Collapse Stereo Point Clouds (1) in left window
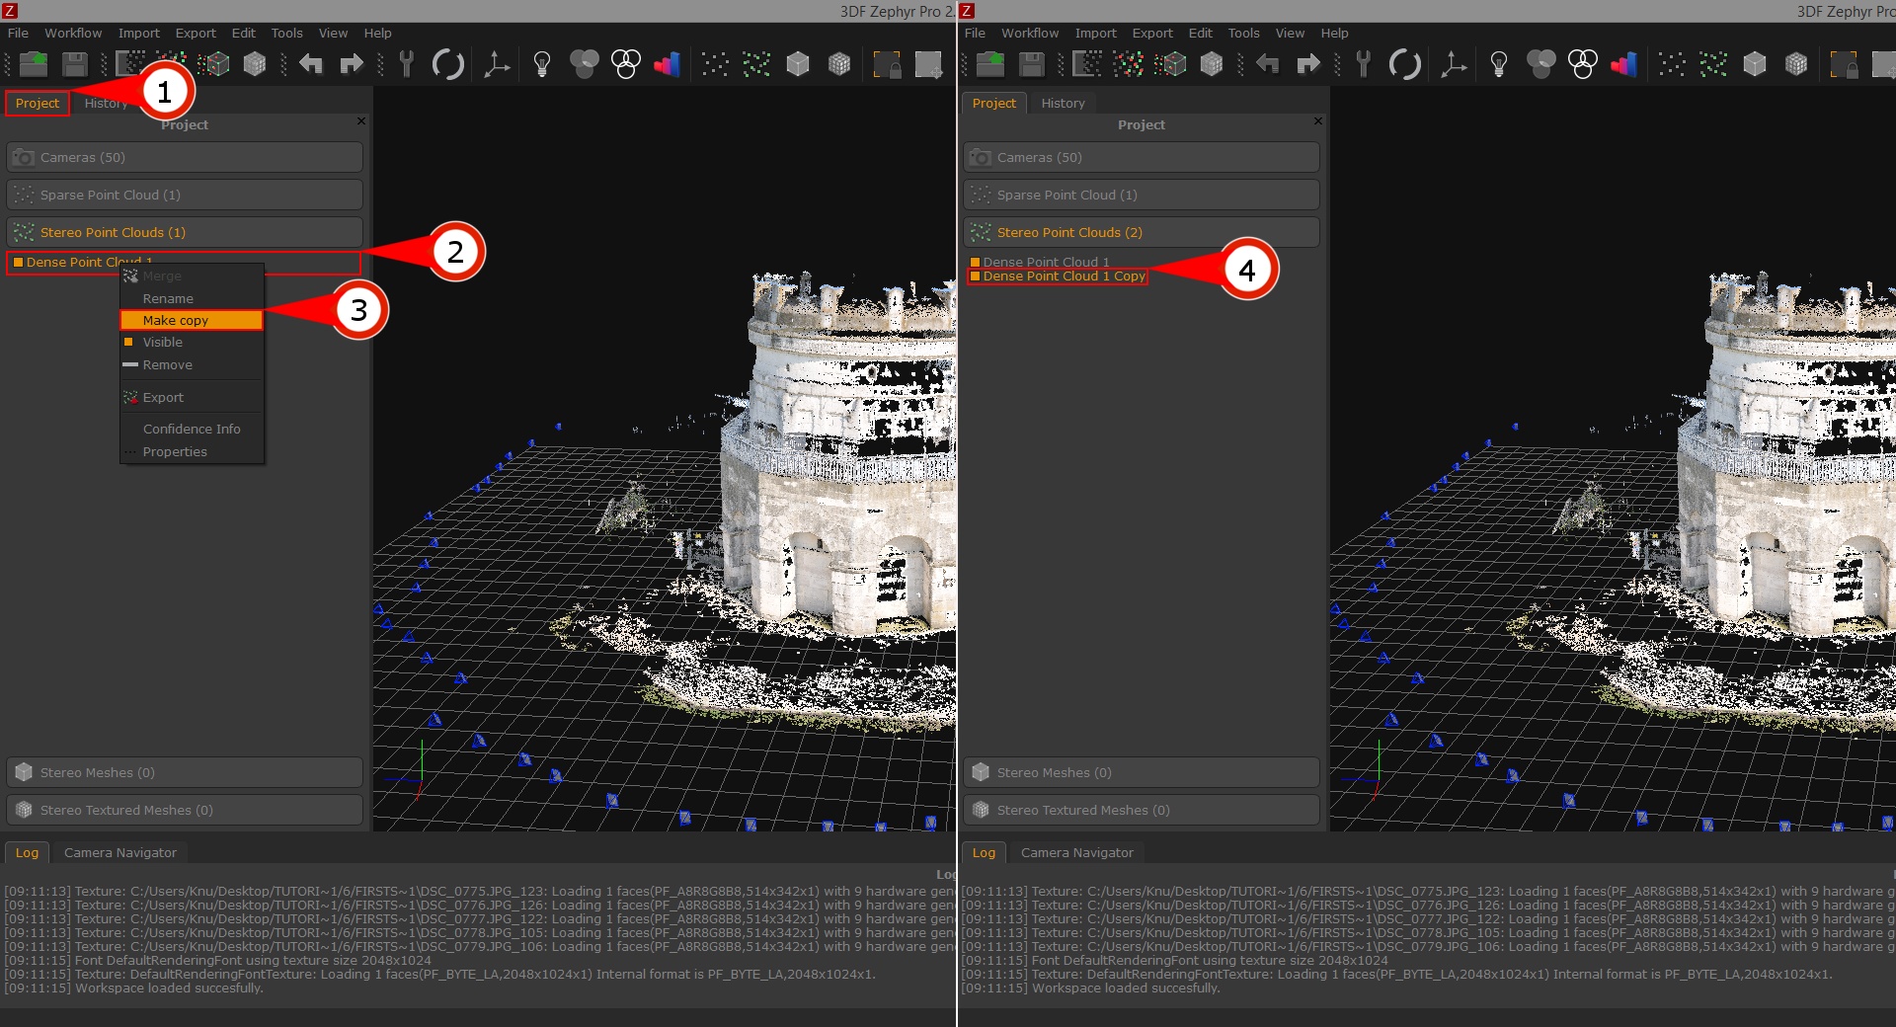The width and height of the screenshot is (1896, 1027). [185, 232]
